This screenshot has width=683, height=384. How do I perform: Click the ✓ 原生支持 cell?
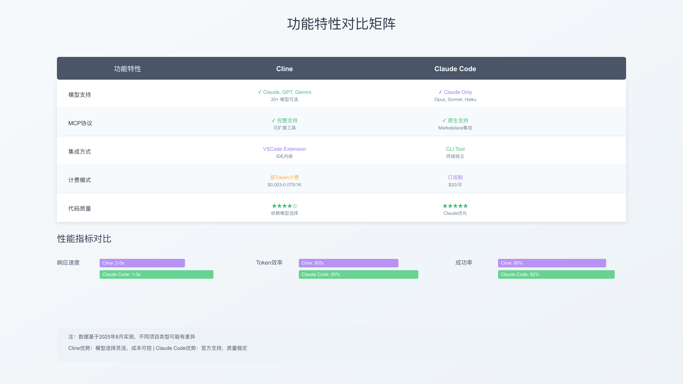(455, 121)
